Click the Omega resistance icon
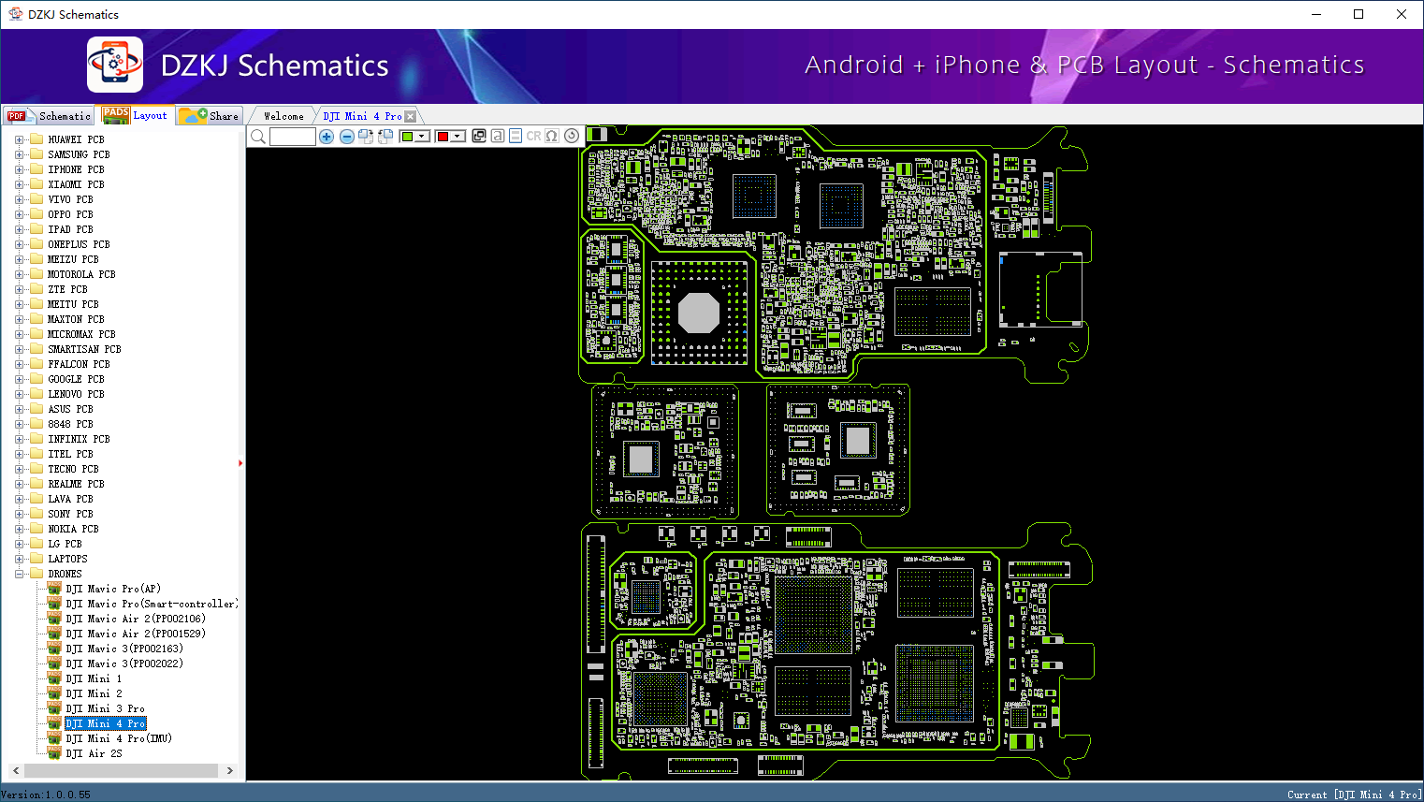 [x=552, y=136]
